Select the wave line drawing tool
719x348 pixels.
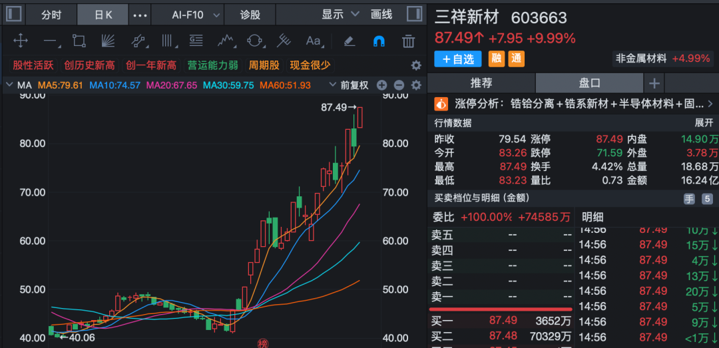point(226,41)
